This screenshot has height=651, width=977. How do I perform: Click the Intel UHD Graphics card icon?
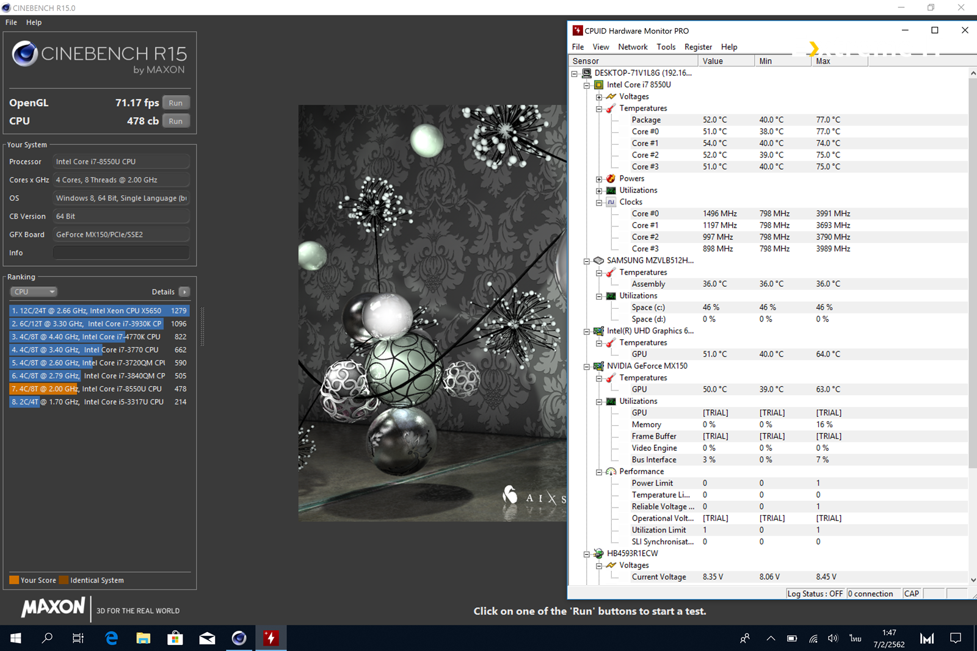click(x=599, y=331)
